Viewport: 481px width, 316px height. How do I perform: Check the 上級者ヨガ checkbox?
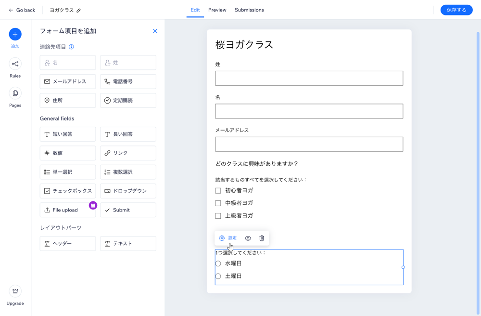pyautogui.click(x=218, y=216)
